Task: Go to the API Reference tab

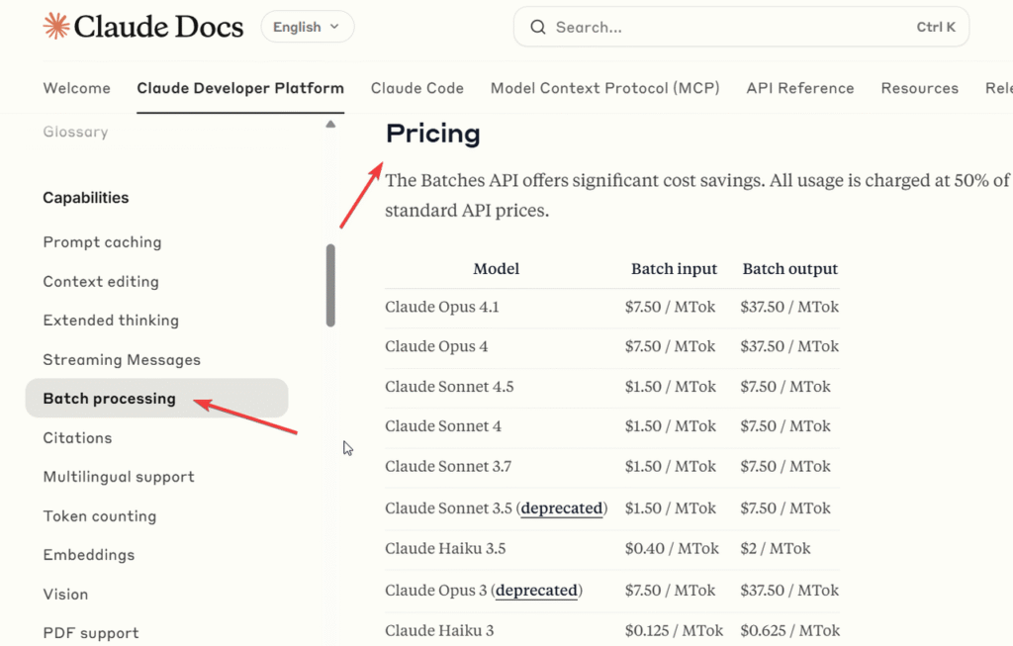Action: coord(799,88)
